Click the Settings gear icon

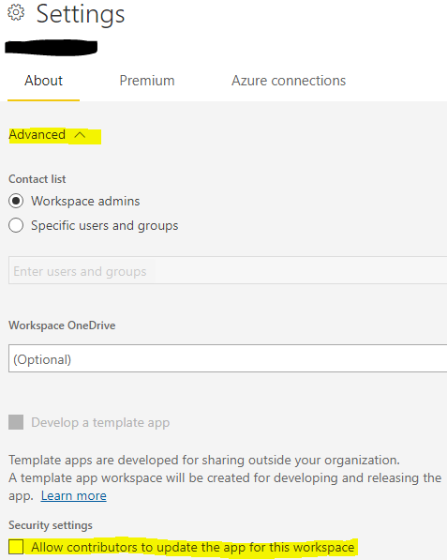click(16, 13)
